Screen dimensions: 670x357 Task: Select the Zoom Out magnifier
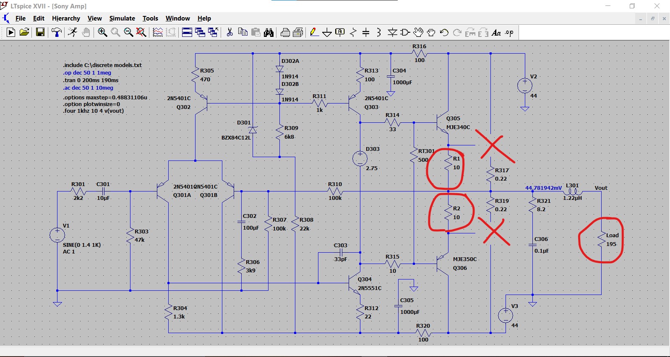pos(128,32)
